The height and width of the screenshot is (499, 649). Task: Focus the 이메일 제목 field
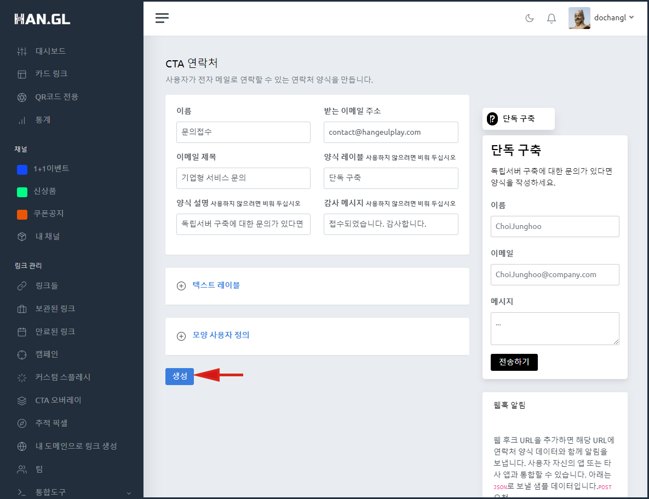click(x=243, y=178)
